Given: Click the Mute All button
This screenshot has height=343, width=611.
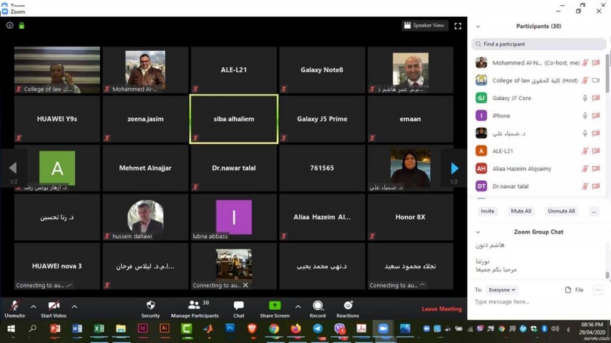Looking at the screenshot, I should [521, 211].
